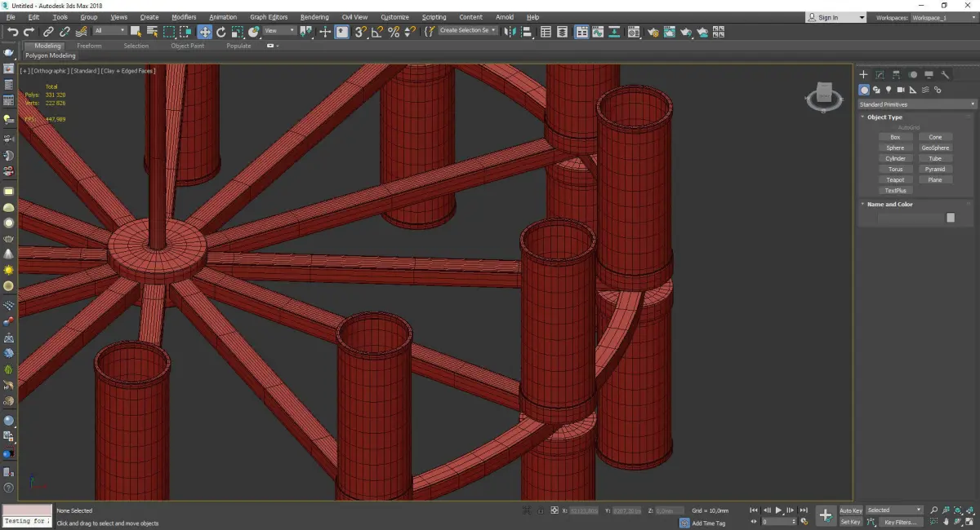Activate the Select and Move tool
This screenshot has height=530, width=980.
click(204, 32)
